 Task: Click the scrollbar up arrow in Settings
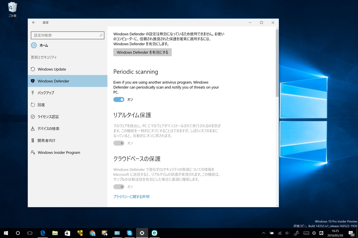click(x=277, y=28)
